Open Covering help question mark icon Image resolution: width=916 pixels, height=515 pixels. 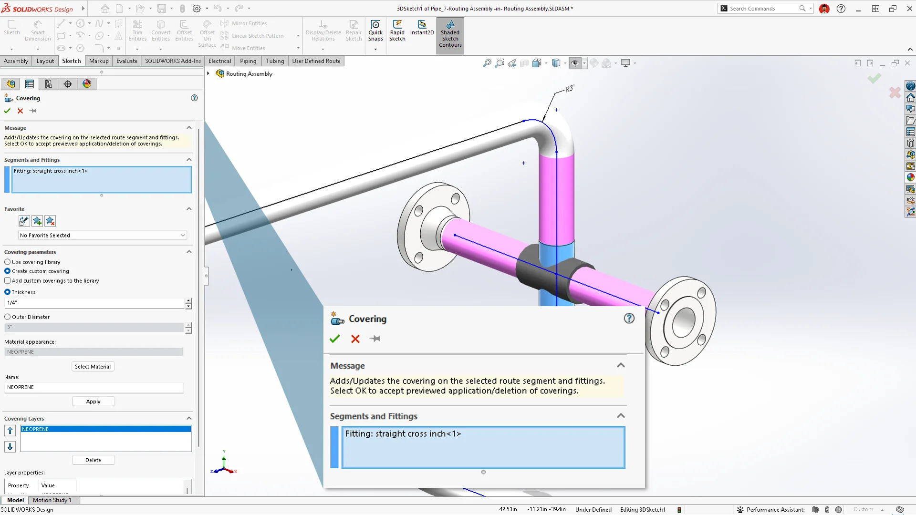pos(194,98)
